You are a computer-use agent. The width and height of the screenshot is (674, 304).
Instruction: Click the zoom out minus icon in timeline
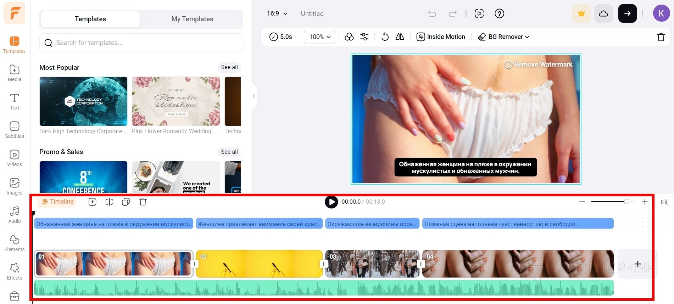pos(581,202)
